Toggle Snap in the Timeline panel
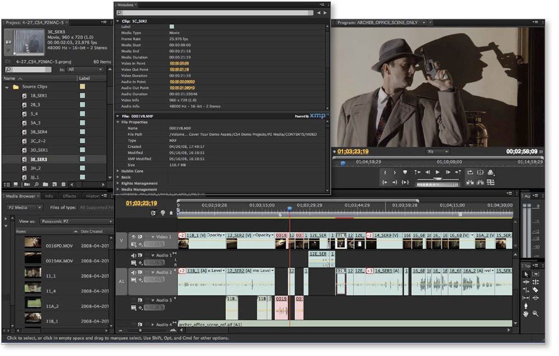The height and width of the screenshot is (356, 559). pos(153,213)
